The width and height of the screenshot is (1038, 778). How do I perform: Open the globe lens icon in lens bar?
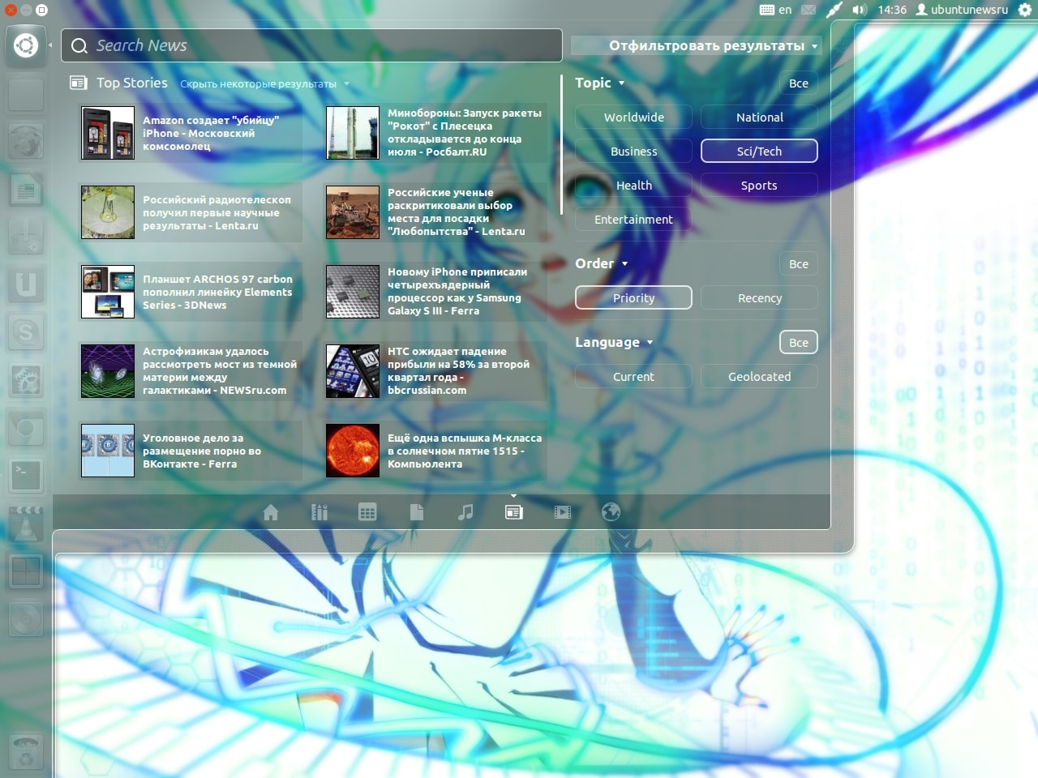coord(611,512)
